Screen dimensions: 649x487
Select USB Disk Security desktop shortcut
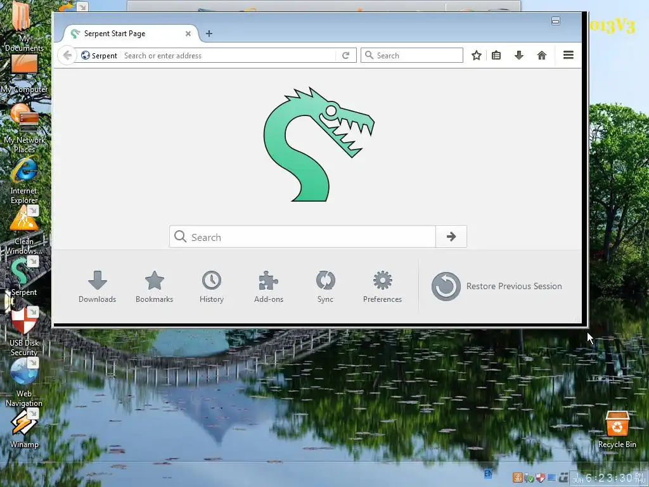coord(24,332)
